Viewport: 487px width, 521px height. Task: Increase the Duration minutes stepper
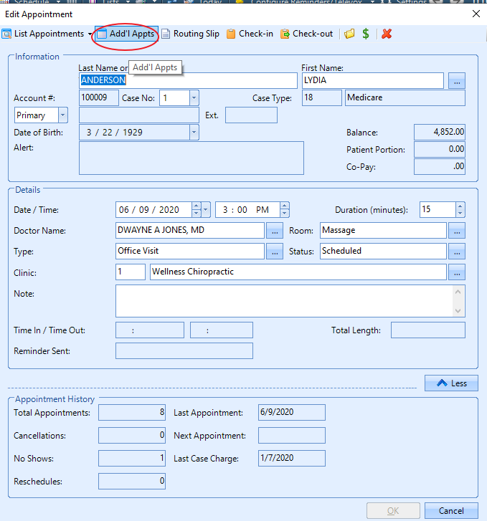tap(460, 206)
